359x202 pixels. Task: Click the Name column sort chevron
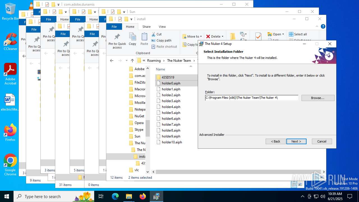pyautogui.click(x=191, y=66)
